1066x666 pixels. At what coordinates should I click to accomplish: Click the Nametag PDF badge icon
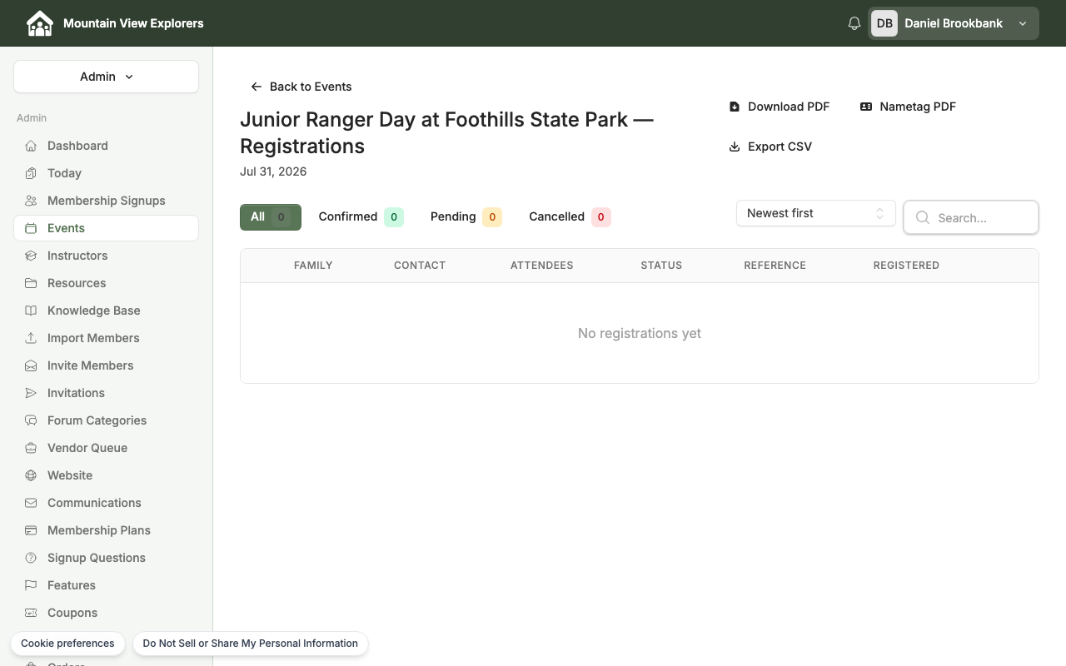866,107
